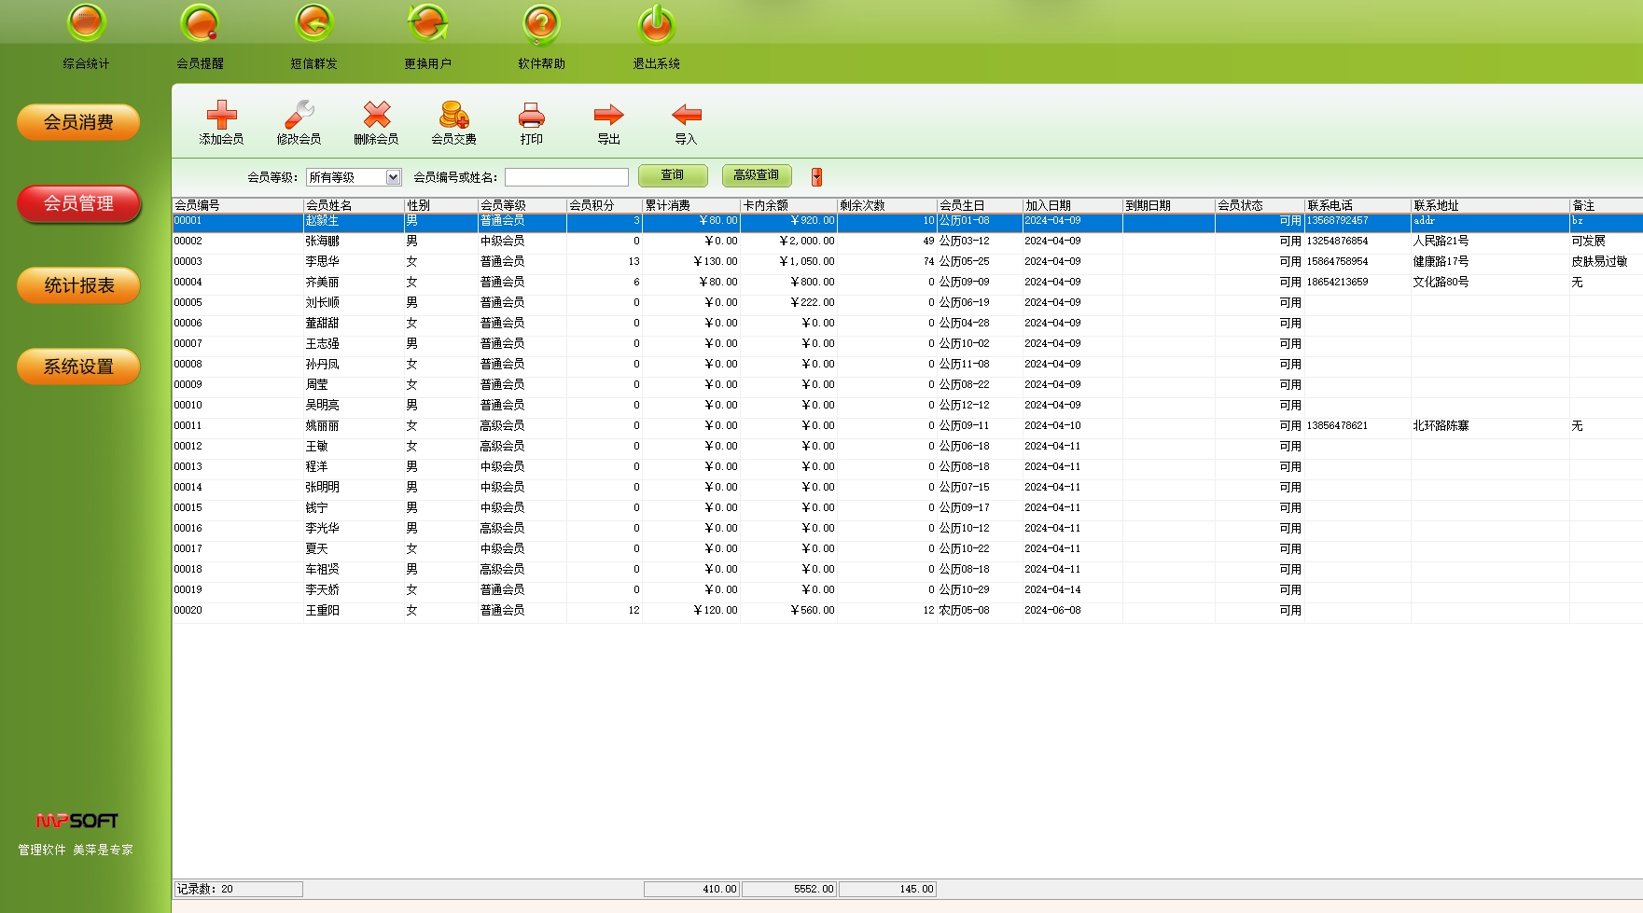Click the 导入 left arrow icon

[x=686, y=116]
